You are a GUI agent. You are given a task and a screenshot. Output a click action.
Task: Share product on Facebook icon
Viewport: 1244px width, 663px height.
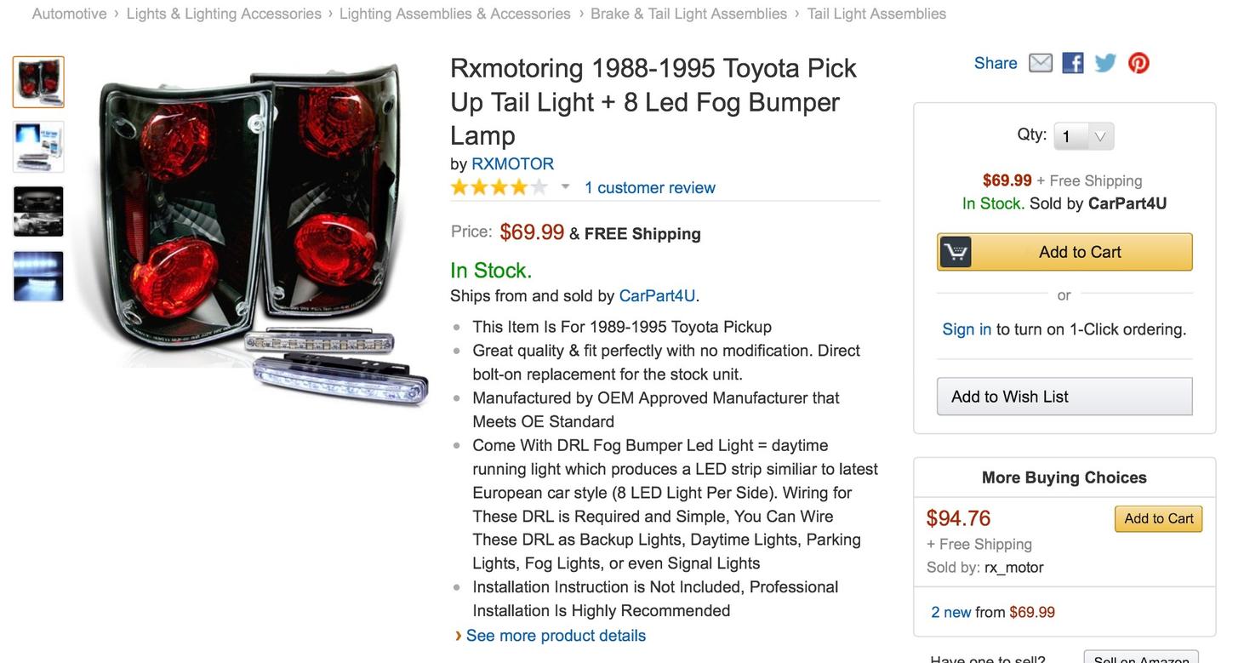coord(1073,63)
